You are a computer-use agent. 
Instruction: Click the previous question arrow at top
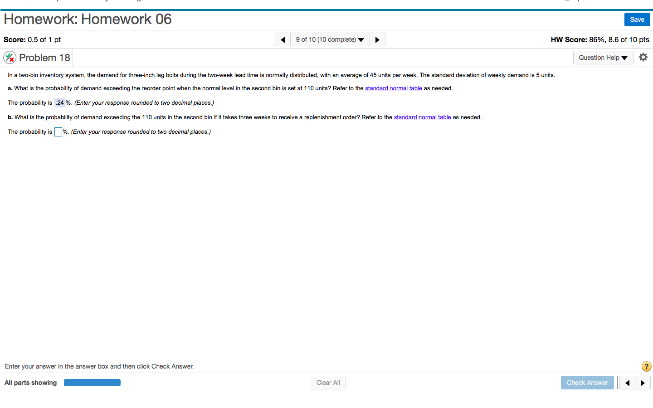point(283,39)
